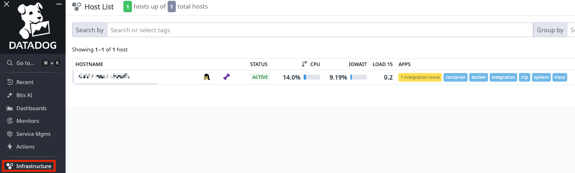This screenshot has width=575, height=173.
Task: Click the system app tag
Action: point(541,77)
